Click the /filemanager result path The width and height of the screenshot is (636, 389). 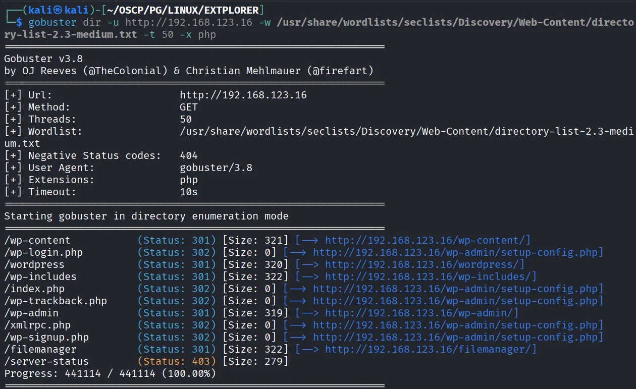tap(40, 349)
